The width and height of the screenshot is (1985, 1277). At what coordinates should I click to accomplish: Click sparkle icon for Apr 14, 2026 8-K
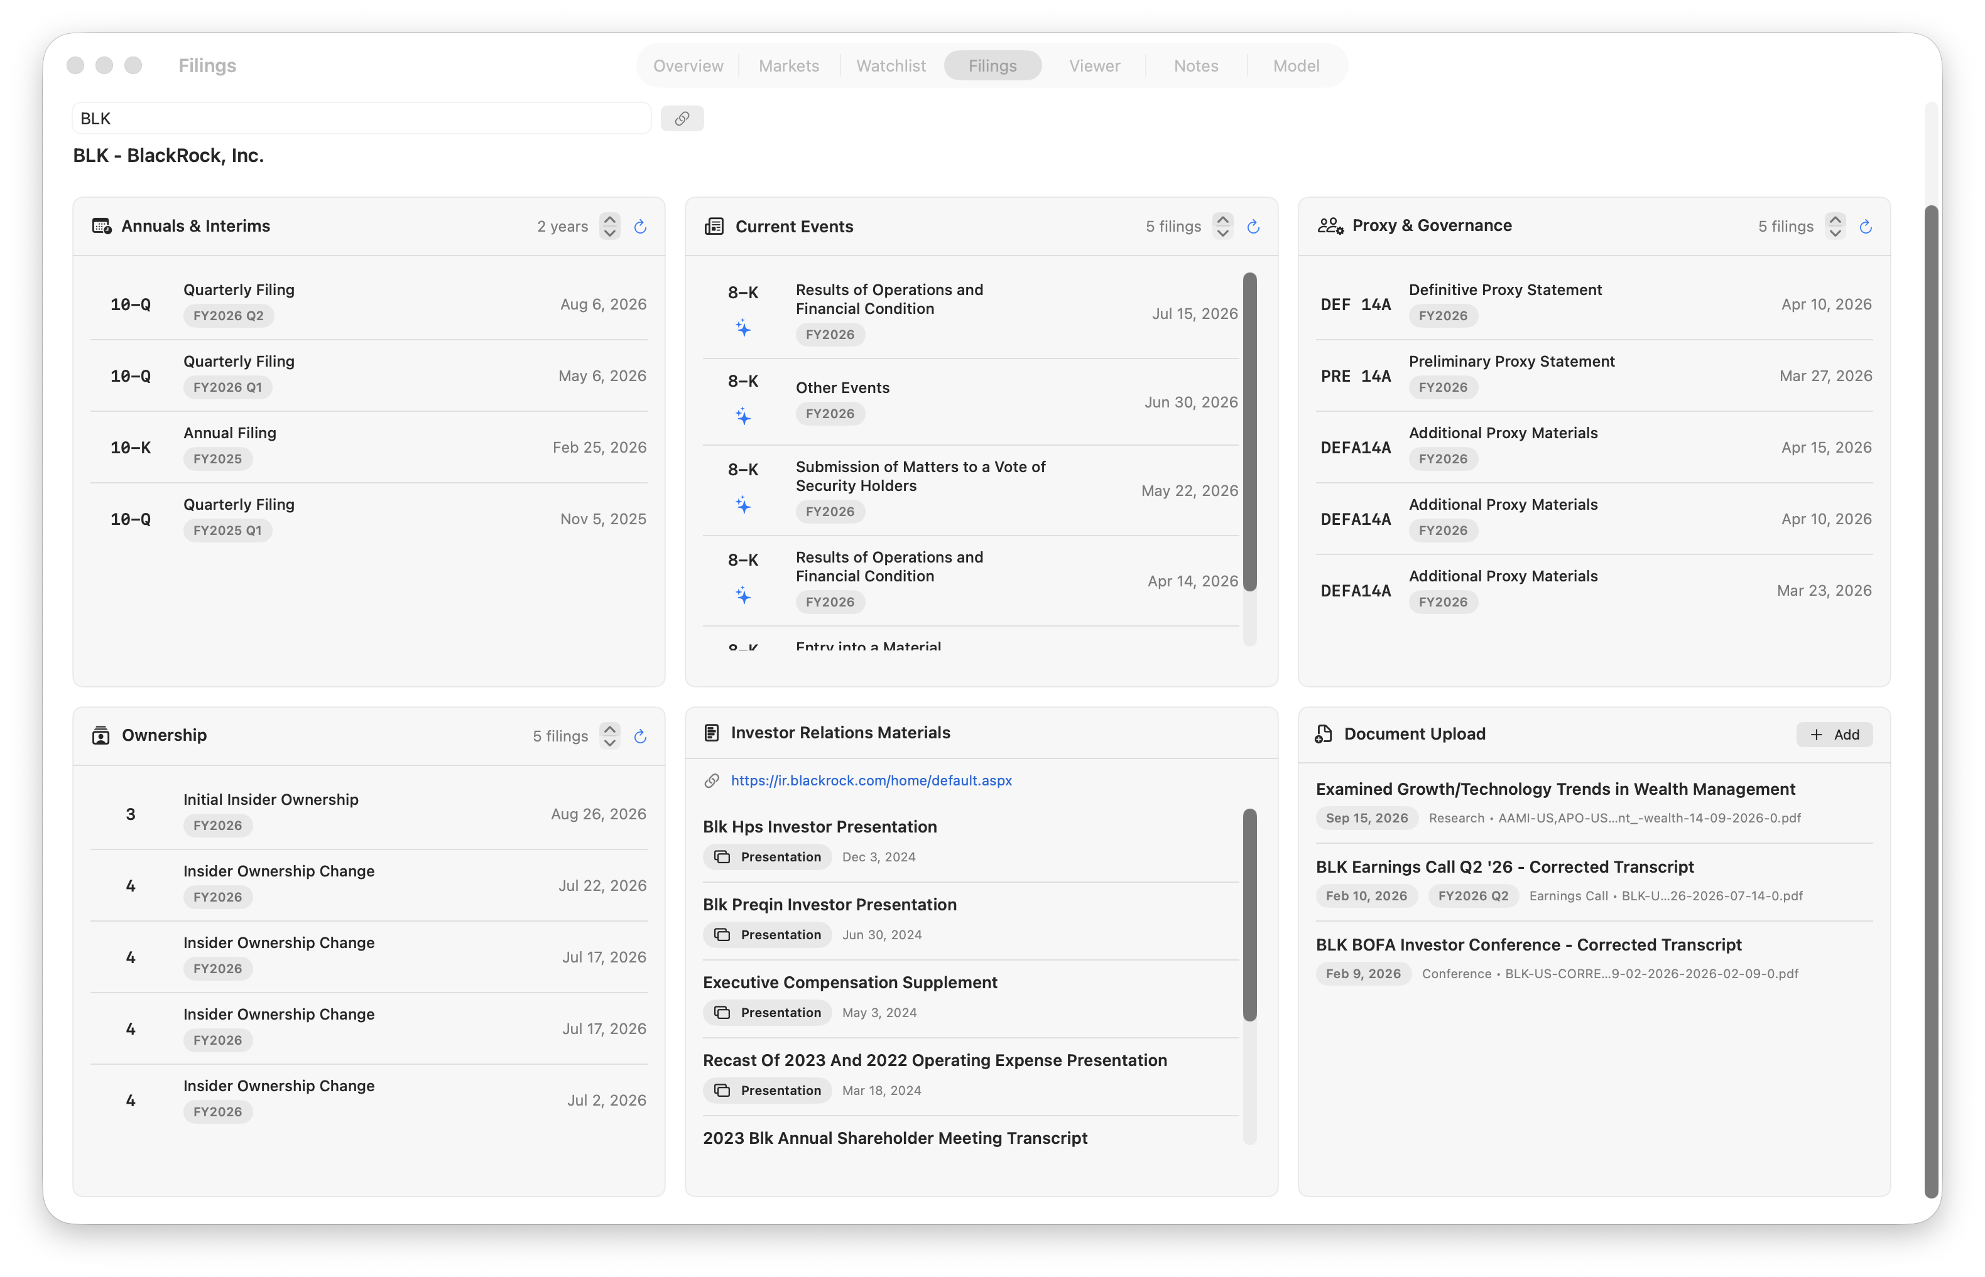(743, 595)
